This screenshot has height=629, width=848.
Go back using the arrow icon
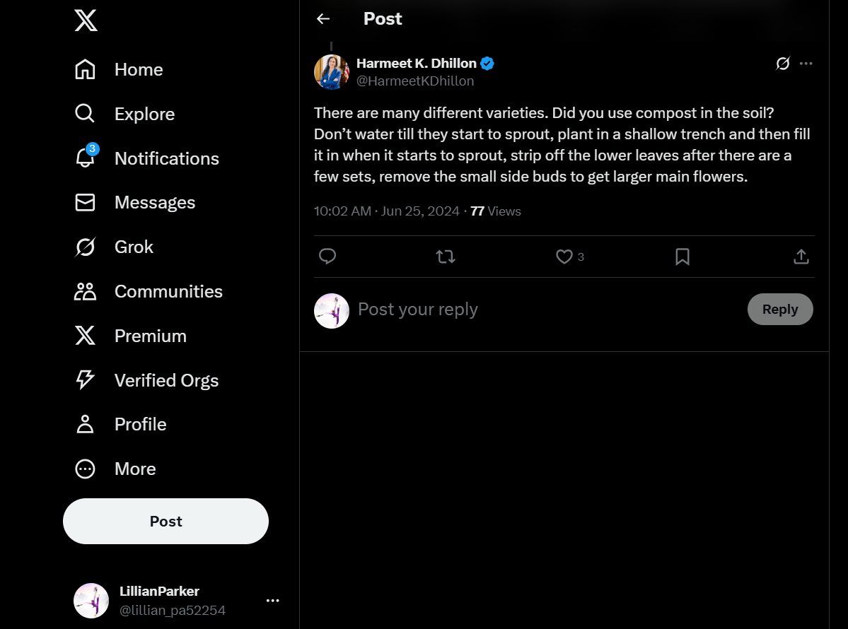click(323, 19)
